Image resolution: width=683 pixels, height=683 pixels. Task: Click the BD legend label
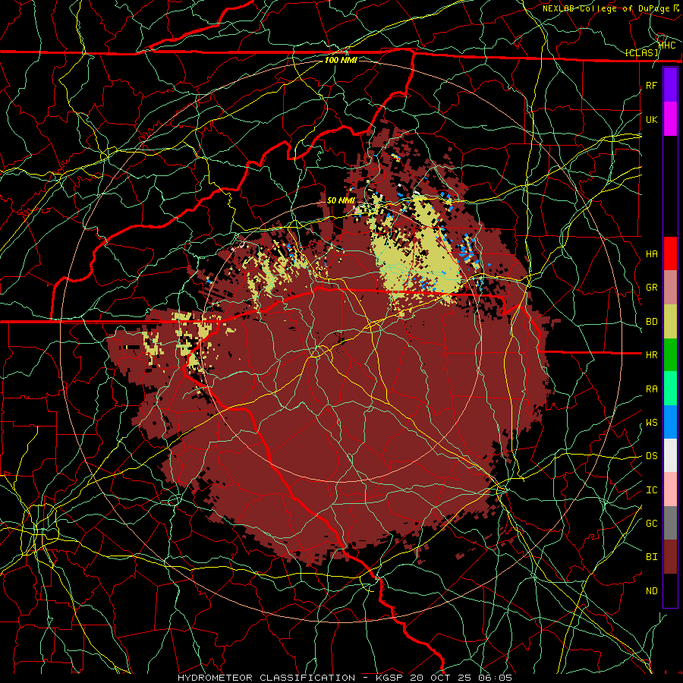651,322
